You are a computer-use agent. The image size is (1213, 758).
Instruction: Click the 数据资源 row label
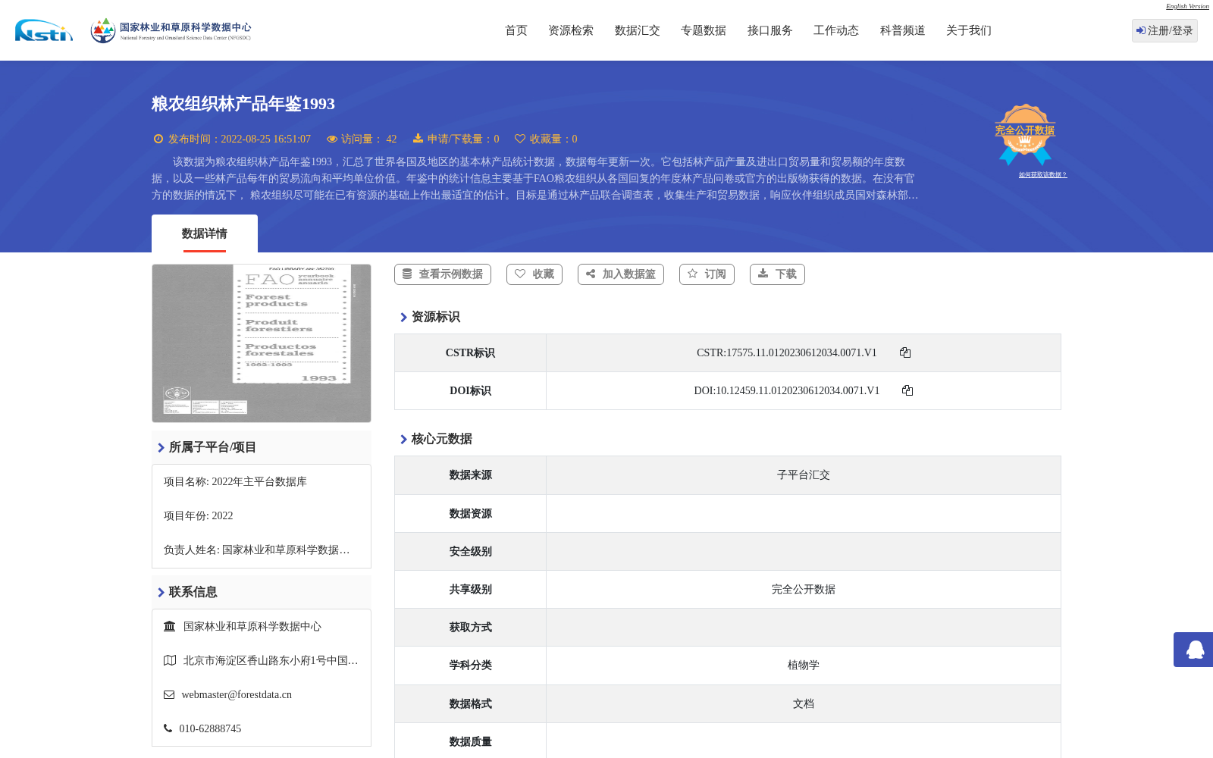(470, 513)
